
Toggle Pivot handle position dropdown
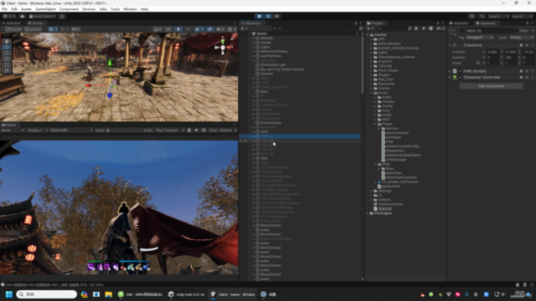(x=13, y=29)
